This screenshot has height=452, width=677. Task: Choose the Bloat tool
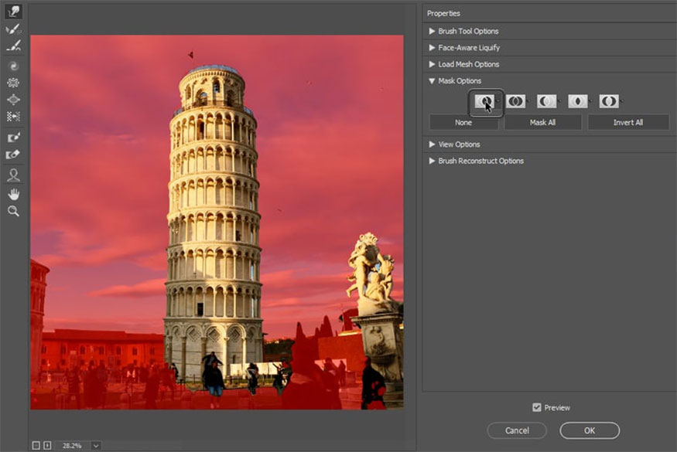click(x=13, y=100)
